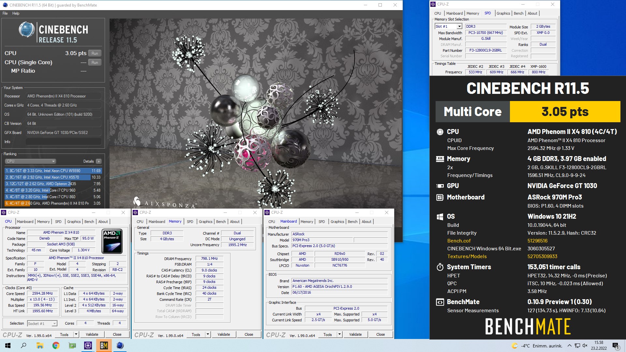Switch to BenchMate taskbar icon
The width and height of the screenshot is (626, 352).
click(x=104, y=345)
